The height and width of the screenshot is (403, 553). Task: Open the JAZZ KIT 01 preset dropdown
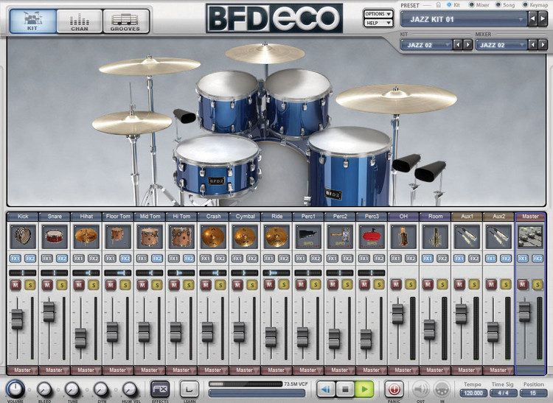point(464,19)
